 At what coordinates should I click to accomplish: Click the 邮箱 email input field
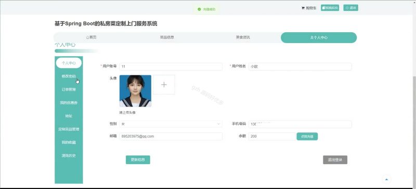coord(171,136)
